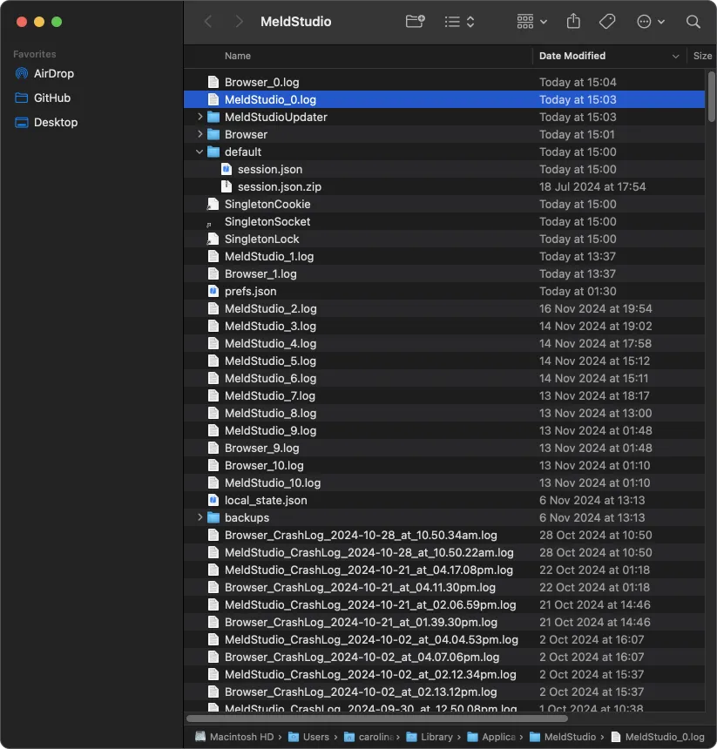The height and width of the screenshot is (749, 717).
Task: Open the Search icon in the toolbar
Action: click(692, 21)
